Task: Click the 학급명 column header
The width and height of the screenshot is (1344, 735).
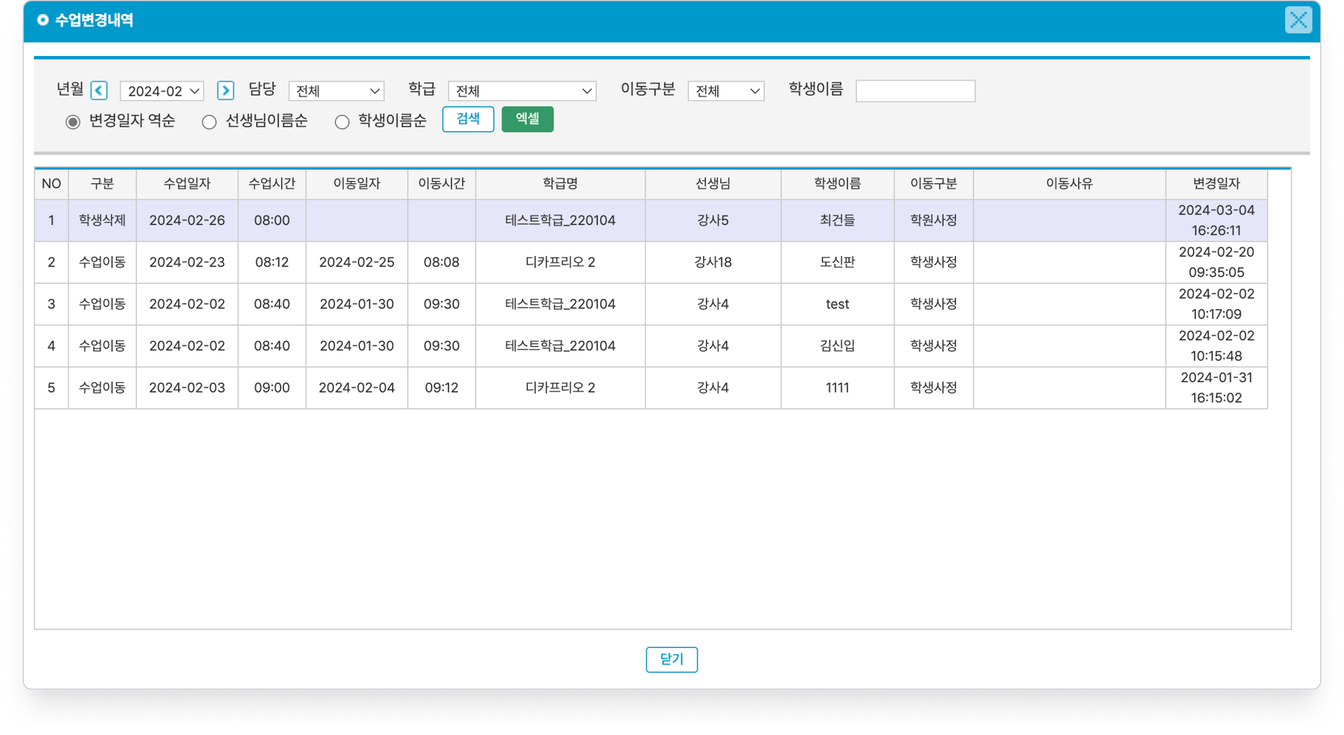Action: coord(560,184)
